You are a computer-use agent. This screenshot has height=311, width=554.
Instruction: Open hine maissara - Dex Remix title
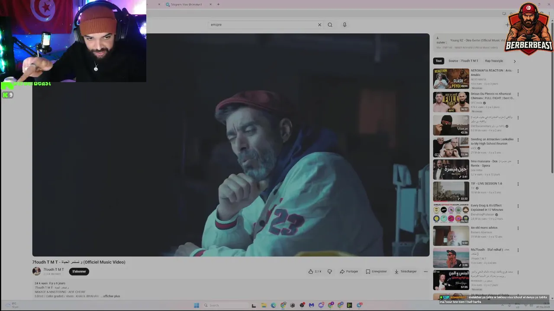click(491, 163)
